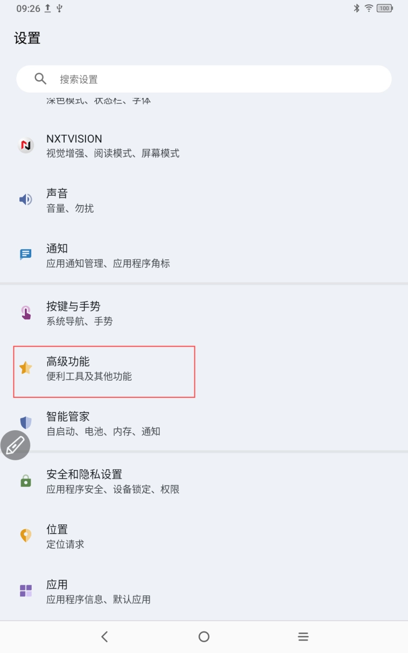Tap the orange location pin icon

click(x=26, y=536)
